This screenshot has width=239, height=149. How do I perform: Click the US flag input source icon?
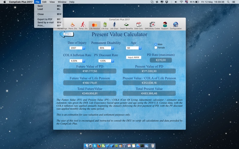186,2
